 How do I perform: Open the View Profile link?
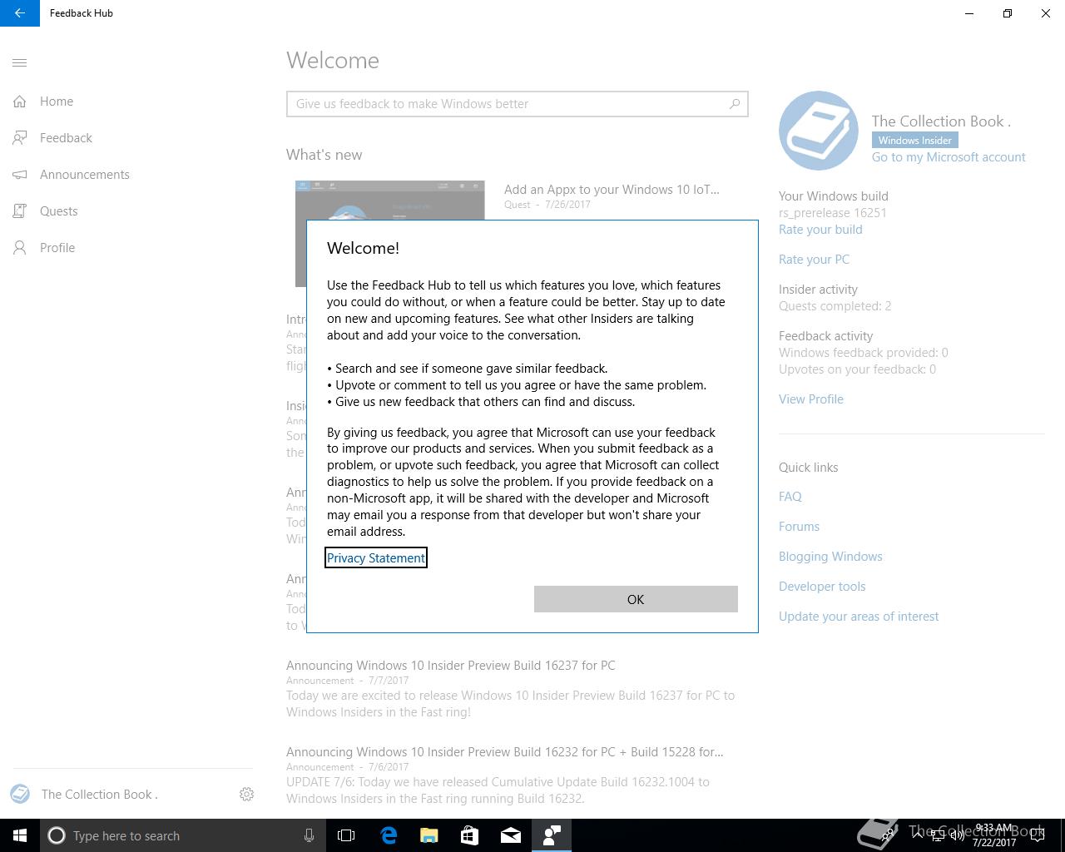point(811,399)
